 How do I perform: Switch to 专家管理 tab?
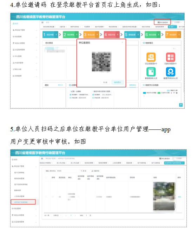88,27
